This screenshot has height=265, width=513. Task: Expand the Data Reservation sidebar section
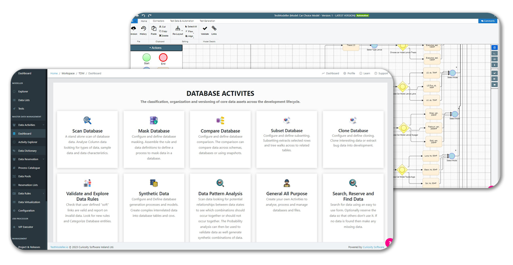pos(28,159)
